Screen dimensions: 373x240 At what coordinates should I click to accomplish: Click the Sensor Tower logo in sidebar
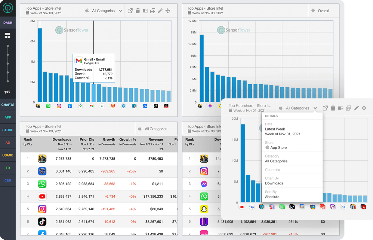pyautogui.click(x=8, y=8)
